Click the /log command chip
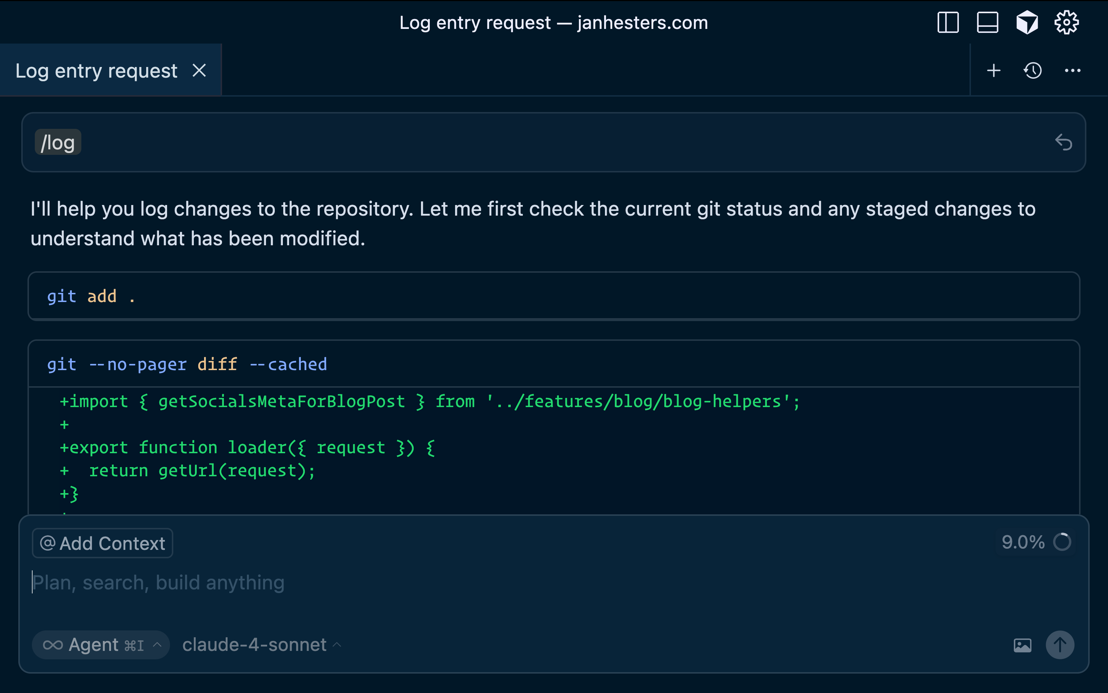This screenshot has width=1108, height=693. click(x=58, y=142)
